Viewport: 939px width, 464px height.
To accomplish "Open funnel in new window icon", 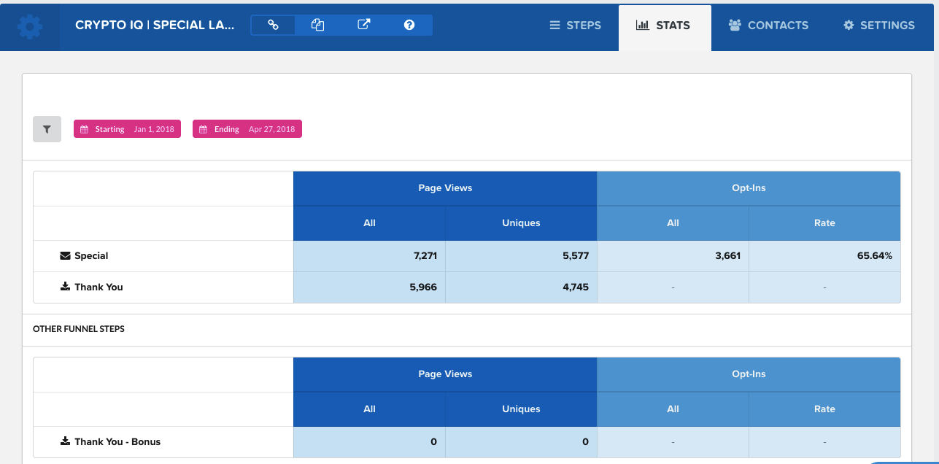I will click(363, 25).
